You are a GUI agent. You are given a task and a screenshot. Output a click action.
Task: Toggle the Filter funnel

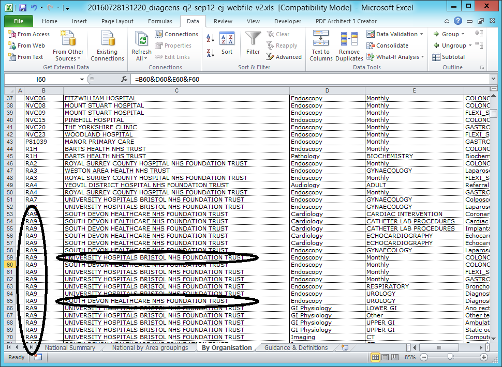click(x=253, y=43)
